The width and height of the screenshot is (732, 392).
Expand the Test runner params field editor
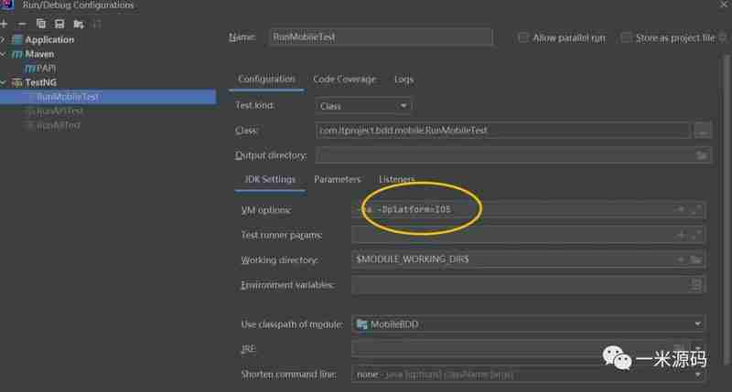tap(696, 235)
